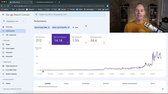168x94 pixels.
Task: Click the filter rows icon in table
Action: (x=163, y=89)
